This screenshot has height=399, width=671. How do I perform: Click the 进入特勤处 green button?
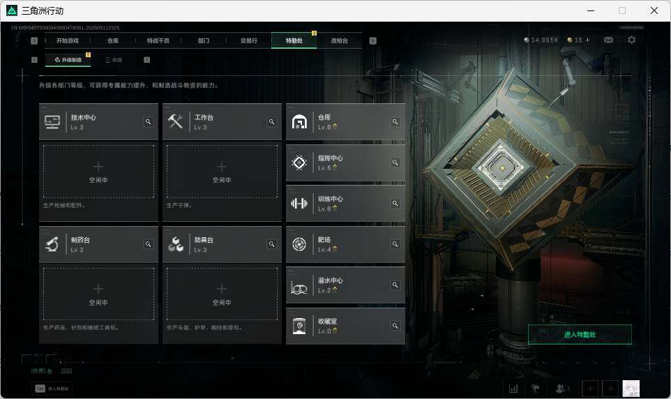(580, 334)
